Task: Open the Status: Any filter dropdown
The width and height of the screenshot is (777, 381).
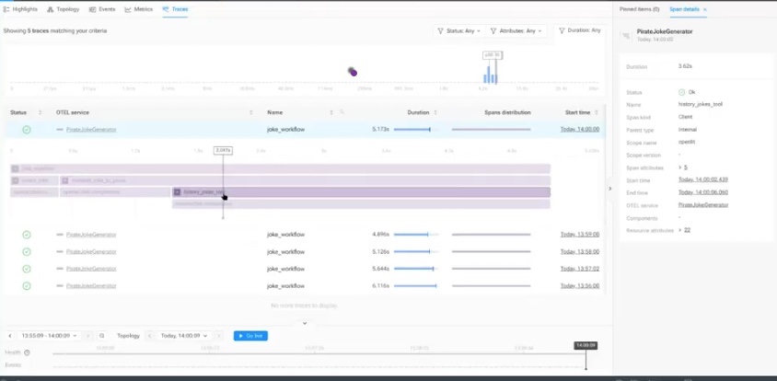Action: click(x=458, y=30)
